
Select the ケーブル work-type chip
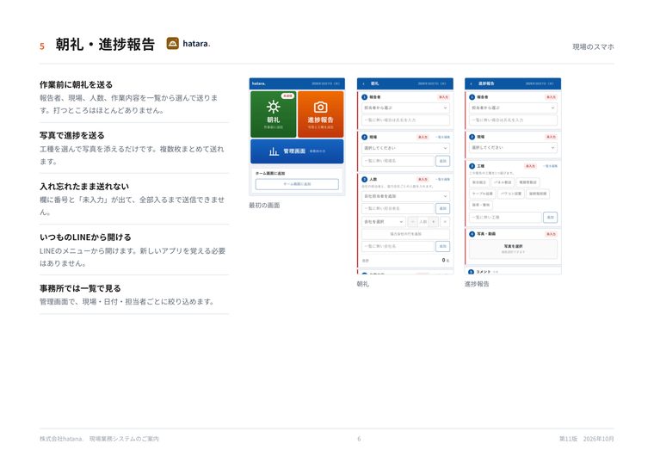click(x=483, y=194)
